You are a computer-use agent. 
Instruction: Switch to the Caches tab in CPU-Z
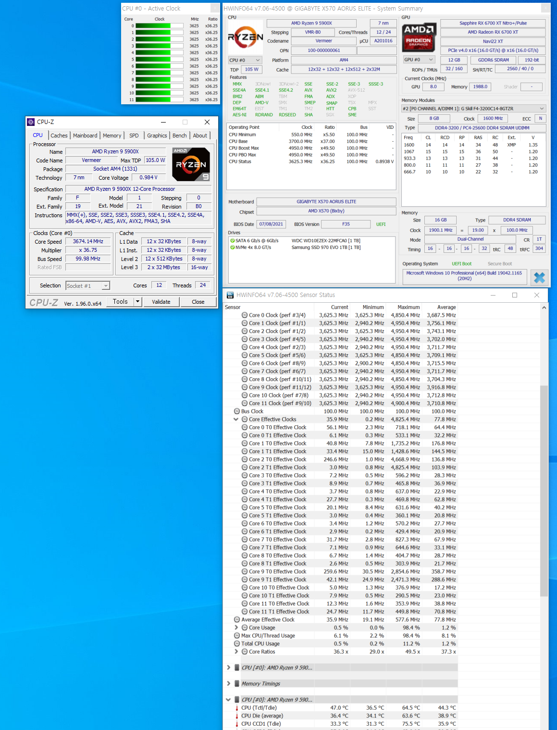point(59,136)
